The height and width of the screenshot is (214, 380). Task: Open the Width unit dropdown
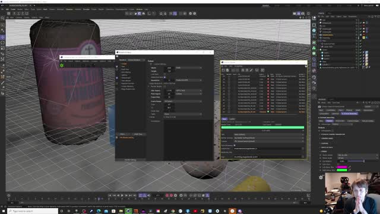click(x=189, y=68)
